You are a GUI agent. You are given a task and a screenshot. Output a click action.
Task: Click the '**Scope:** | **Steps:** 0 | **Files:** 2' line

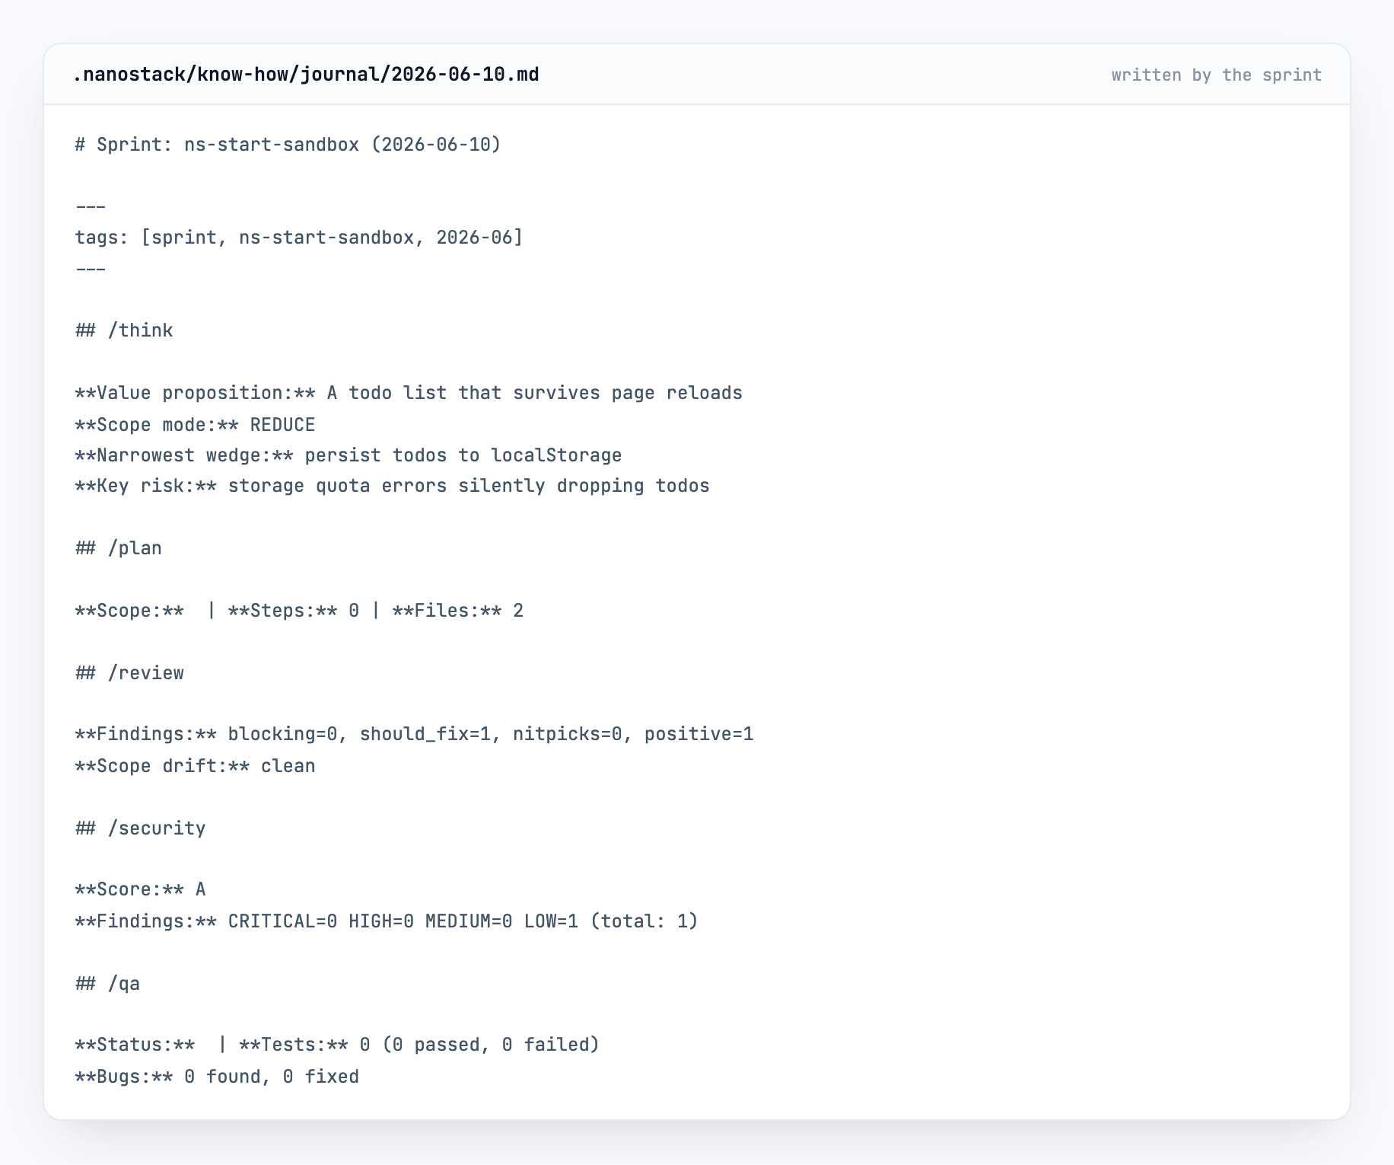[x=299, y=611]
